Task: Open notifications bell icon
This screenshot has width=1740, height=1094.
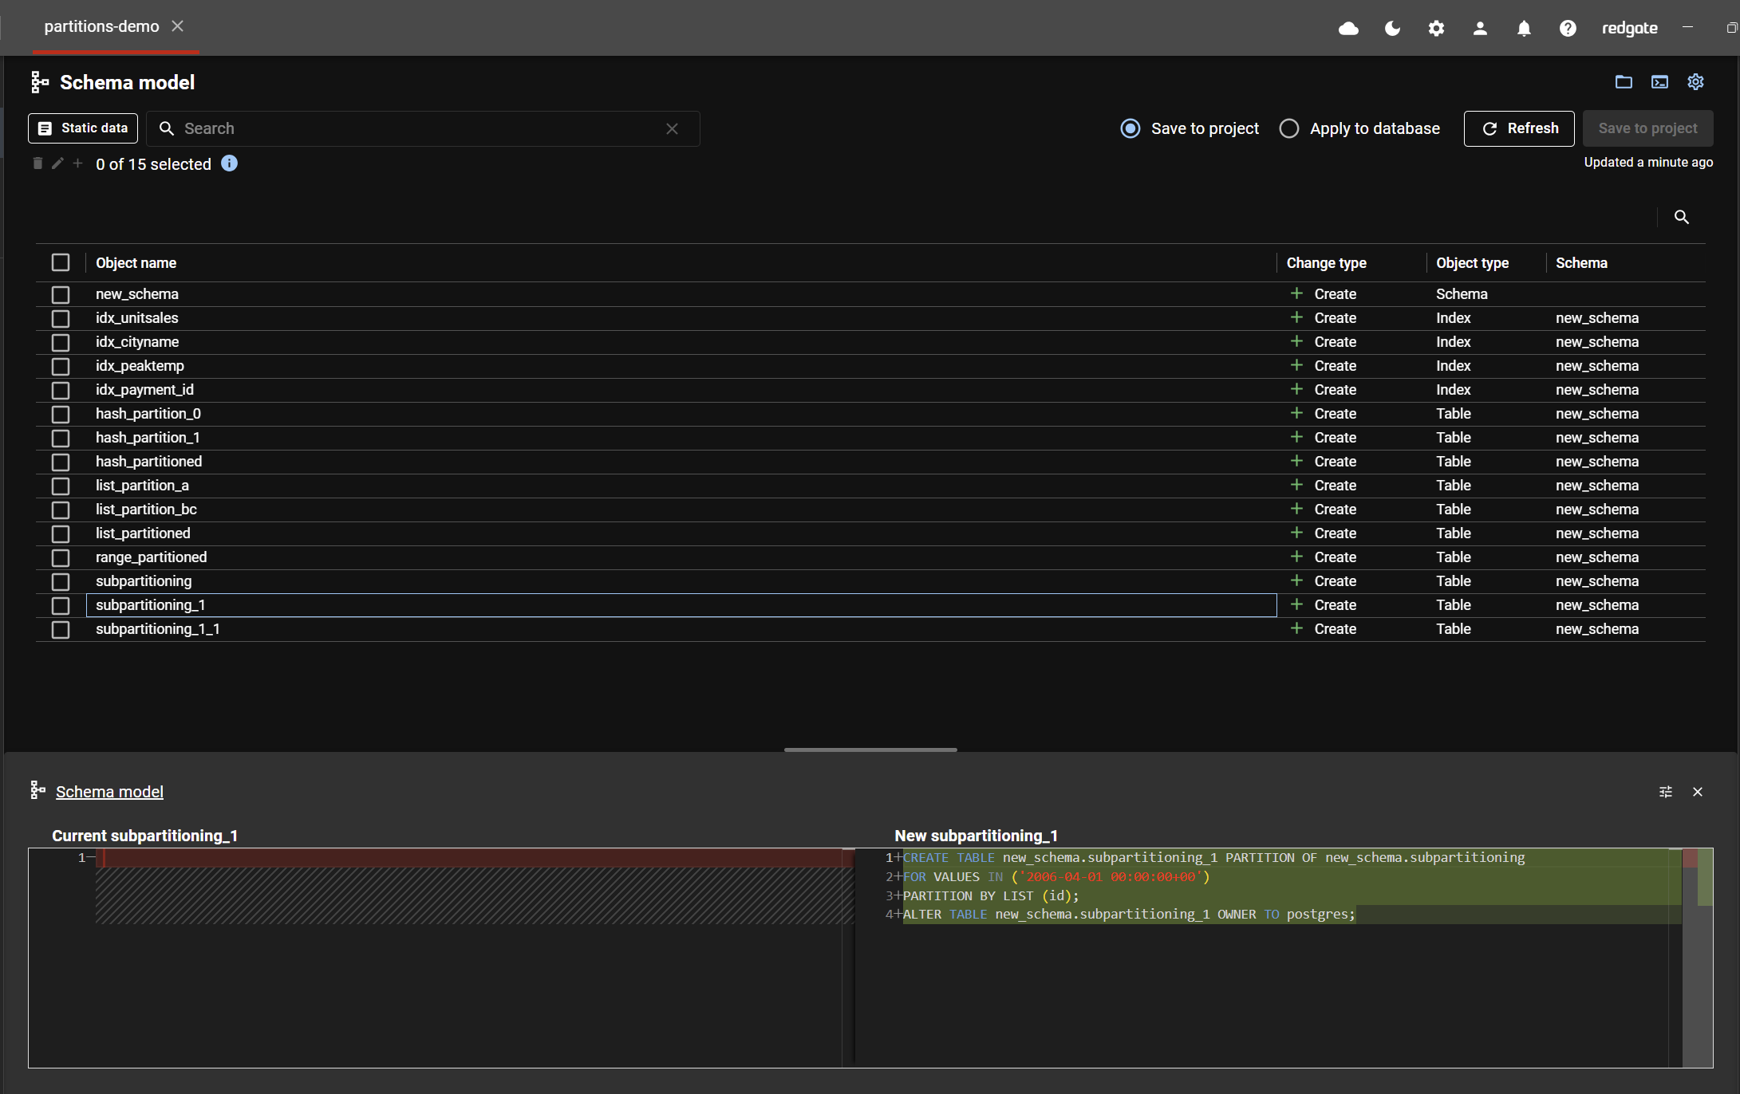Action: pos(1524,29)
